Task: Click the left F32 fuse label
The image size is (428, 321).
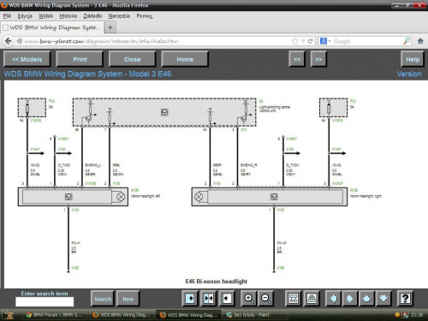Action: [x=51, y=101]
